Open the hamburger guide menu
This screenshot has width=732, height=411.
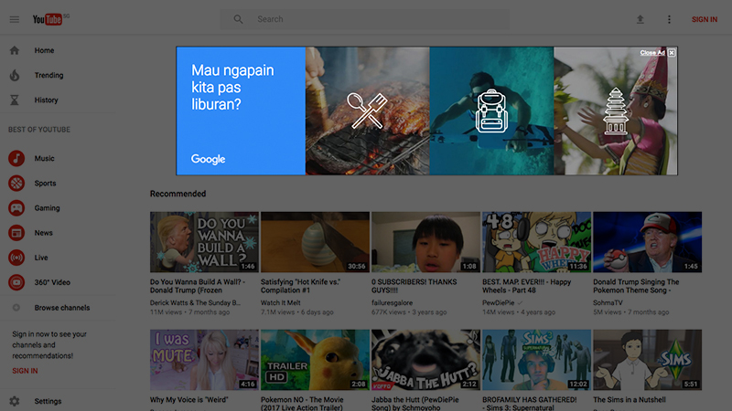point(14,19)
